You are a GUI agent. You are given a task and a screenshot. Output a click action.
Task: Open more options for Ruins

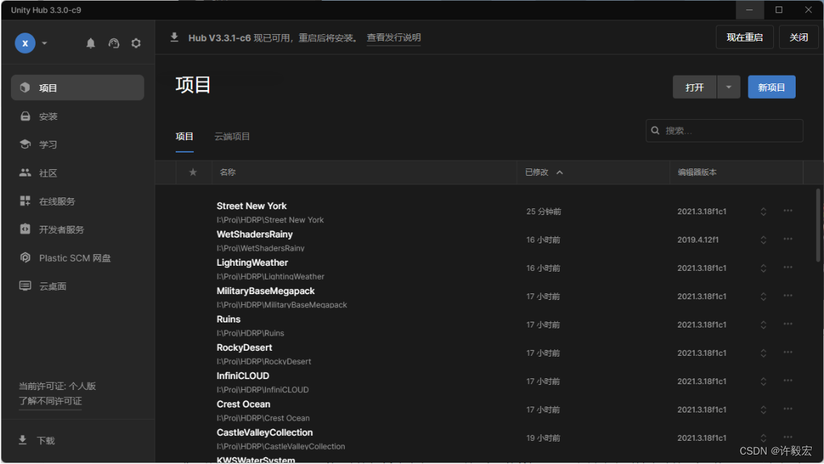(x=788, y=325)
